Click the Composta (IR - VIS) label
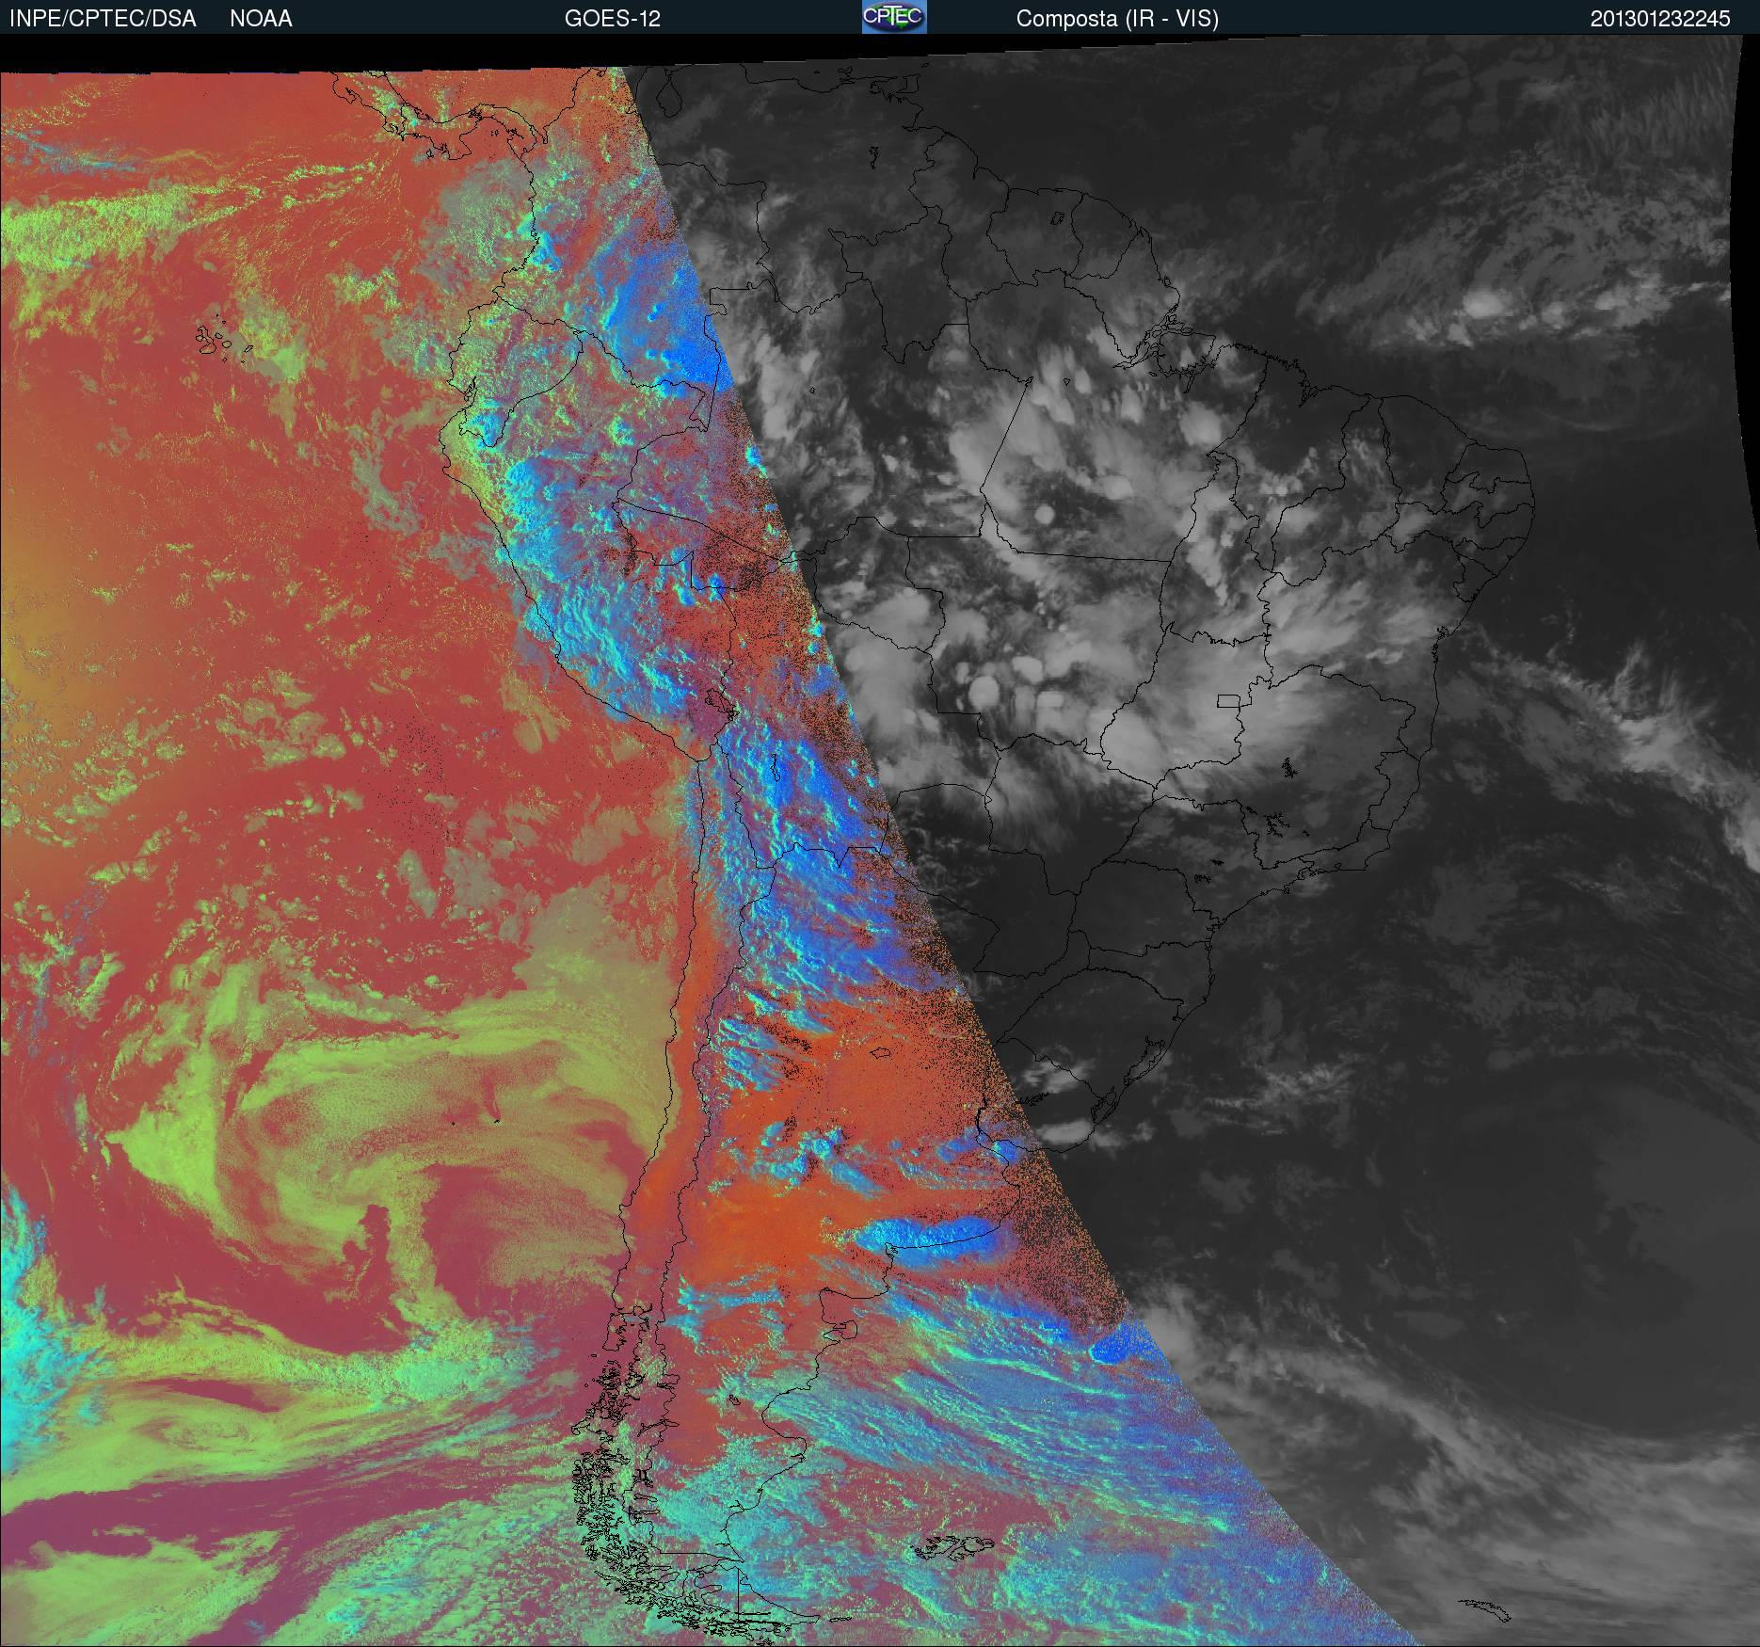1760x1647 pixels. pos(1117,19)
